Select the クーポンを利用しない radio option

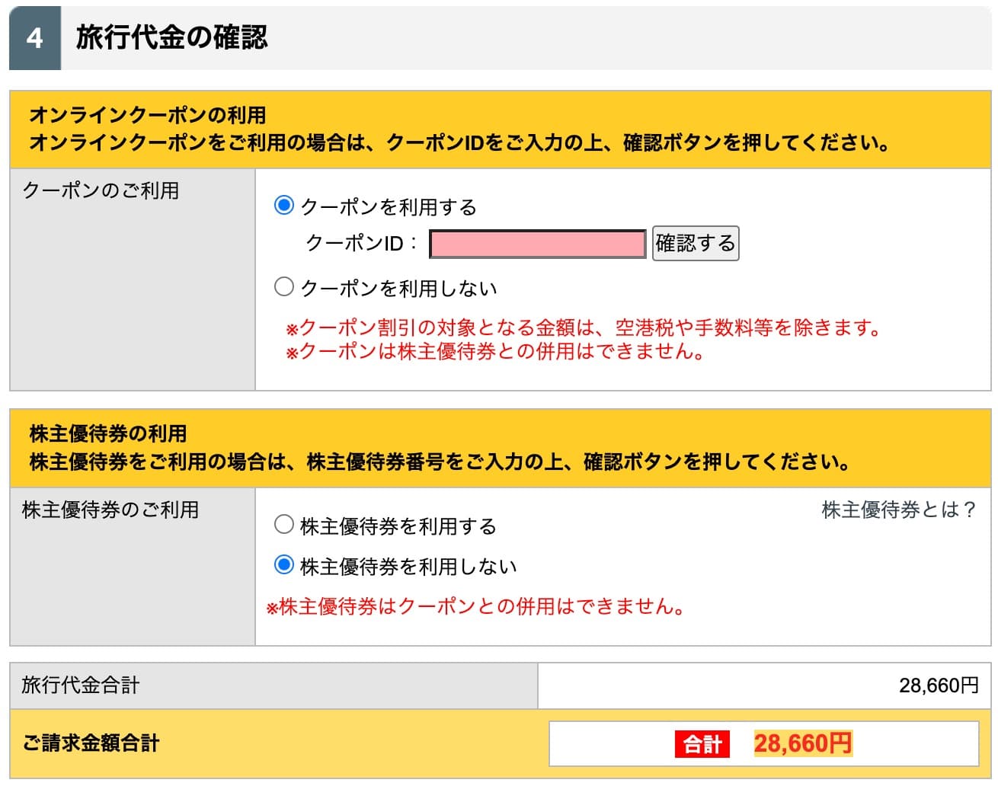(283, 287)
